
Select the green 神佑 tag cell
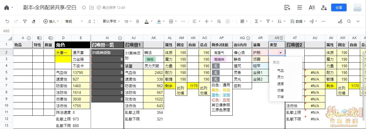[x=150, y=59]
